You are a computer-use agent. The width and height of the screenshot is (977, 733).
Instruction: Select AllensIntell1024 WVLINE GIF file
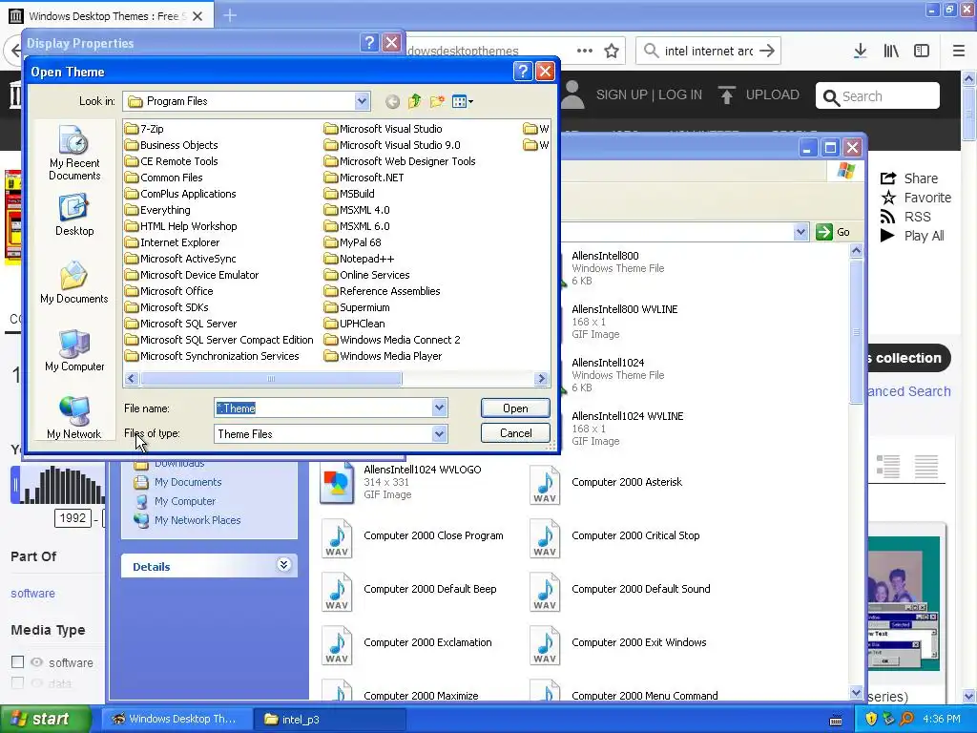tap(627, 429)
